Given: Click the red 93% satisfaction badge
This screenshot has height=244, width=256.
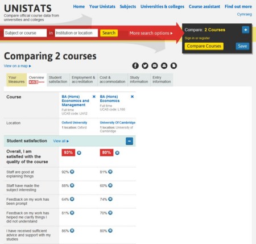Looking at the screenshot, I should (x=68, y=152).
